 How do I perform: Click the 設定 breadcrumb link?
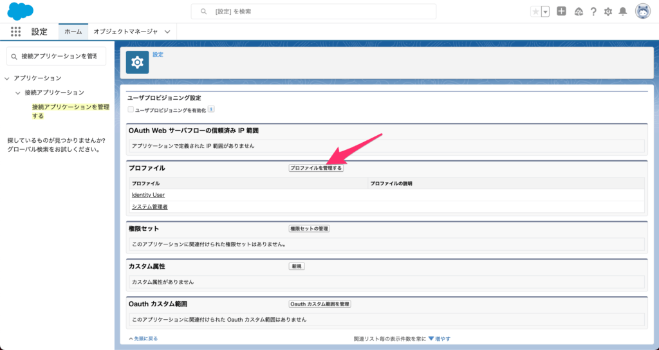coord(158,55)
